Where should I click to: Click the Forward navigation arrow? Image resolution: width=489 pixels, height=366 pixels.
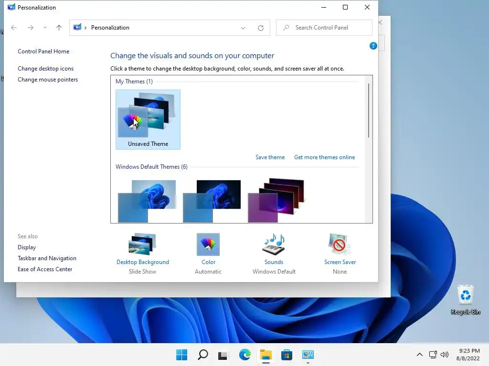tap(30, 28)
